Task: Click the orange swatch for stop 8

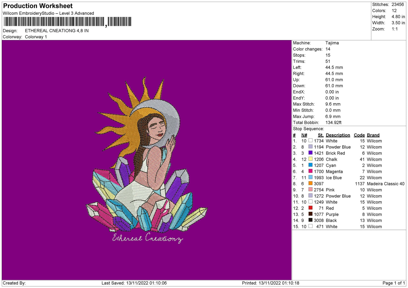Action: point(310,183)
